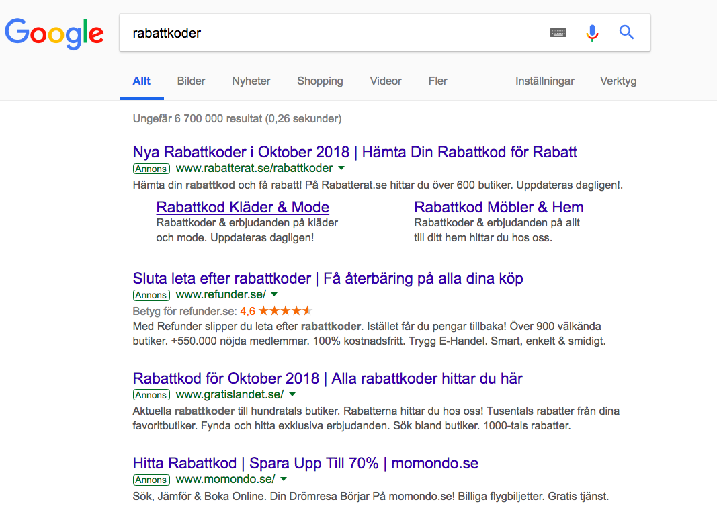This screenshot has width=717, height=510.
Task: Open 'Hitta Rabattkod | Spara Upp Till 70%' result
Action: coord(306,463)
